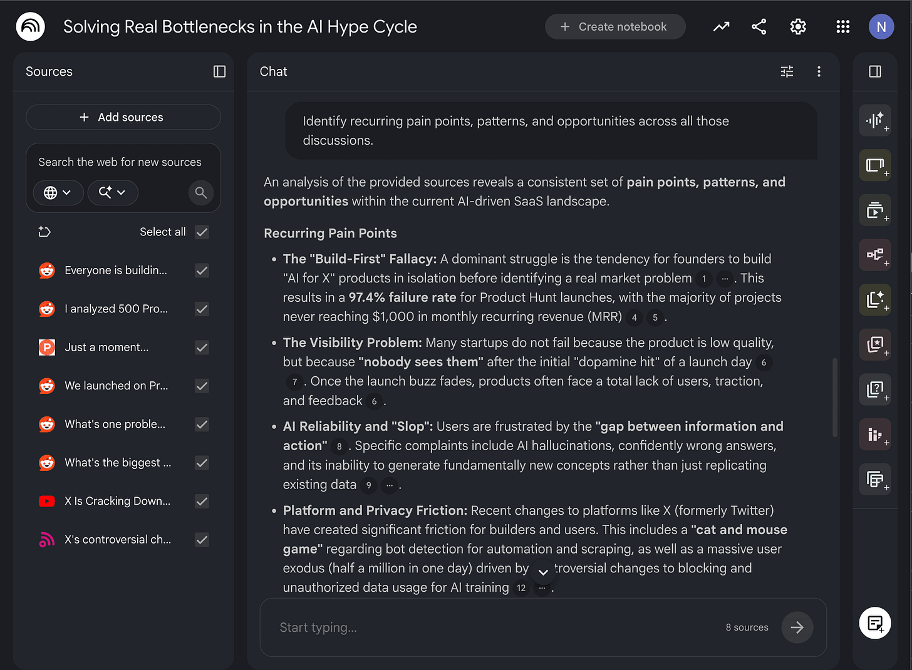Viewport: 912px width, 670px height.
Task: Click the jump-to-bottom chevron button in chat
Action: pos(543,572)
